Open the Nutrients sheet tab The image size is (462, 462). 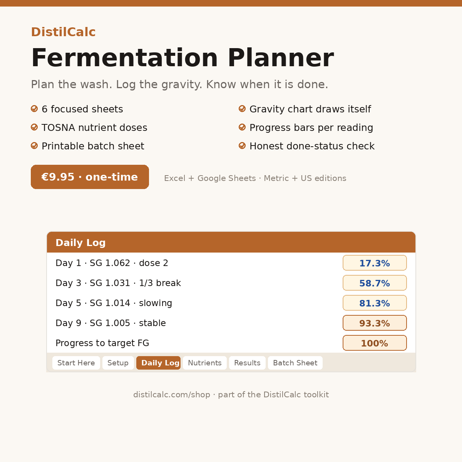click(205, 363)
